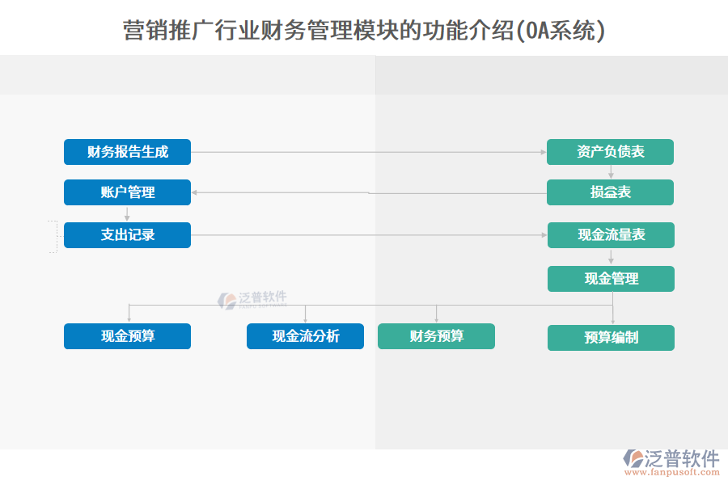Select the 资产负债表 box
The height and width of the screenshot is (485, 728).
click(610, 152)
